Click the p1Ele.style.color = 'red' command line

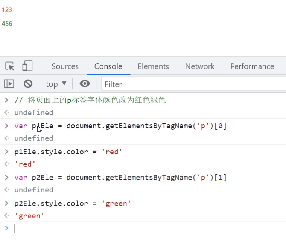pyautogui.click(x=68, y=152)
